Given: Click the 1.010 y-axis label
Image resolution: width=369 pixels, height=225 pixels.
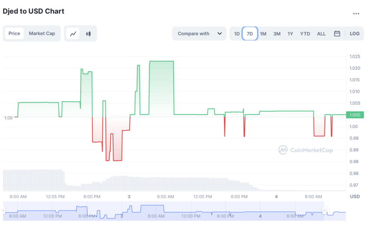Looking at the screenshot, I should coord(355,92).
